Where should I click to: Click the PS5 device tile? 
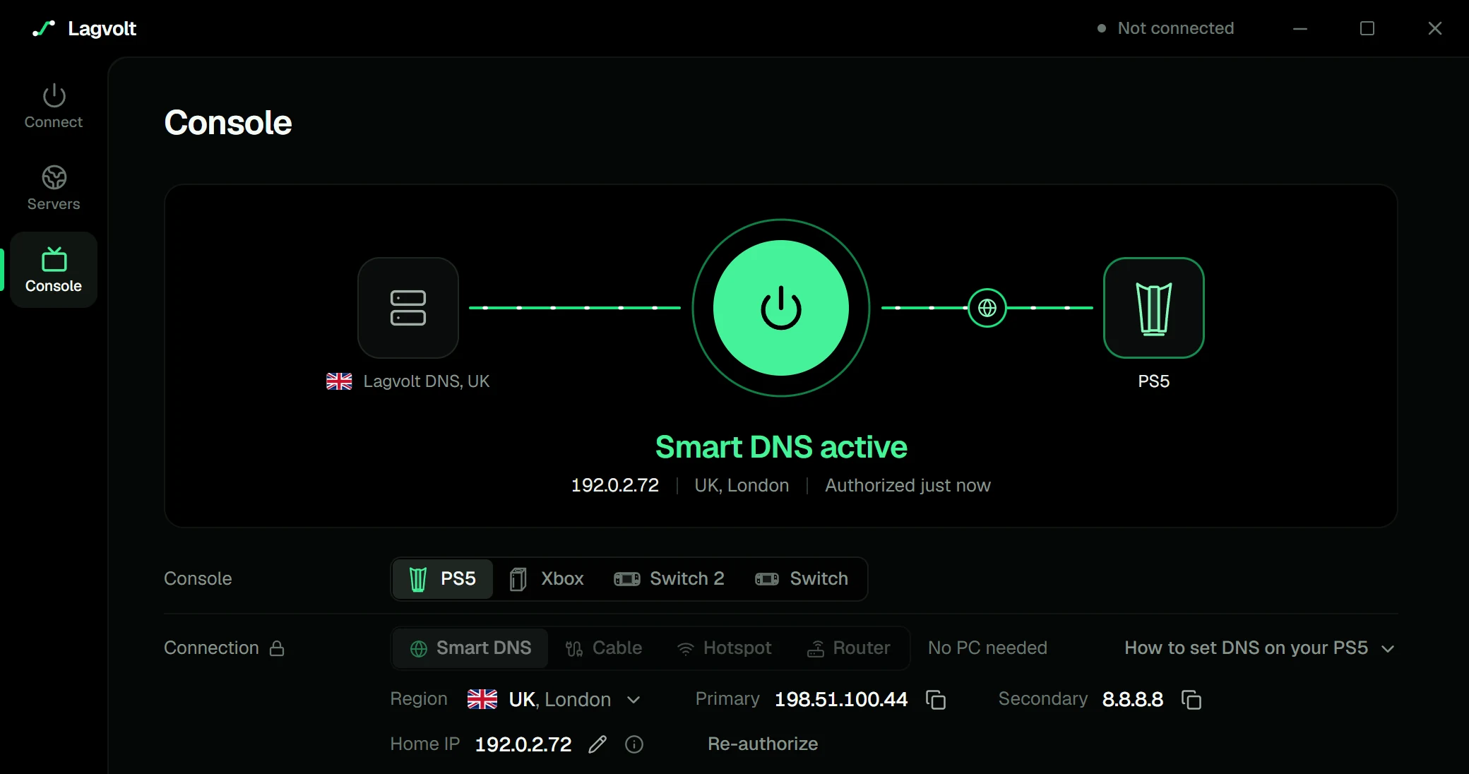click(1154, 308)
